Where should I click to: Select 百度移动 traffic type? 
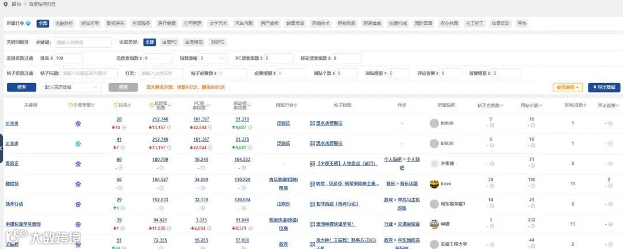[x=194, y=42]
